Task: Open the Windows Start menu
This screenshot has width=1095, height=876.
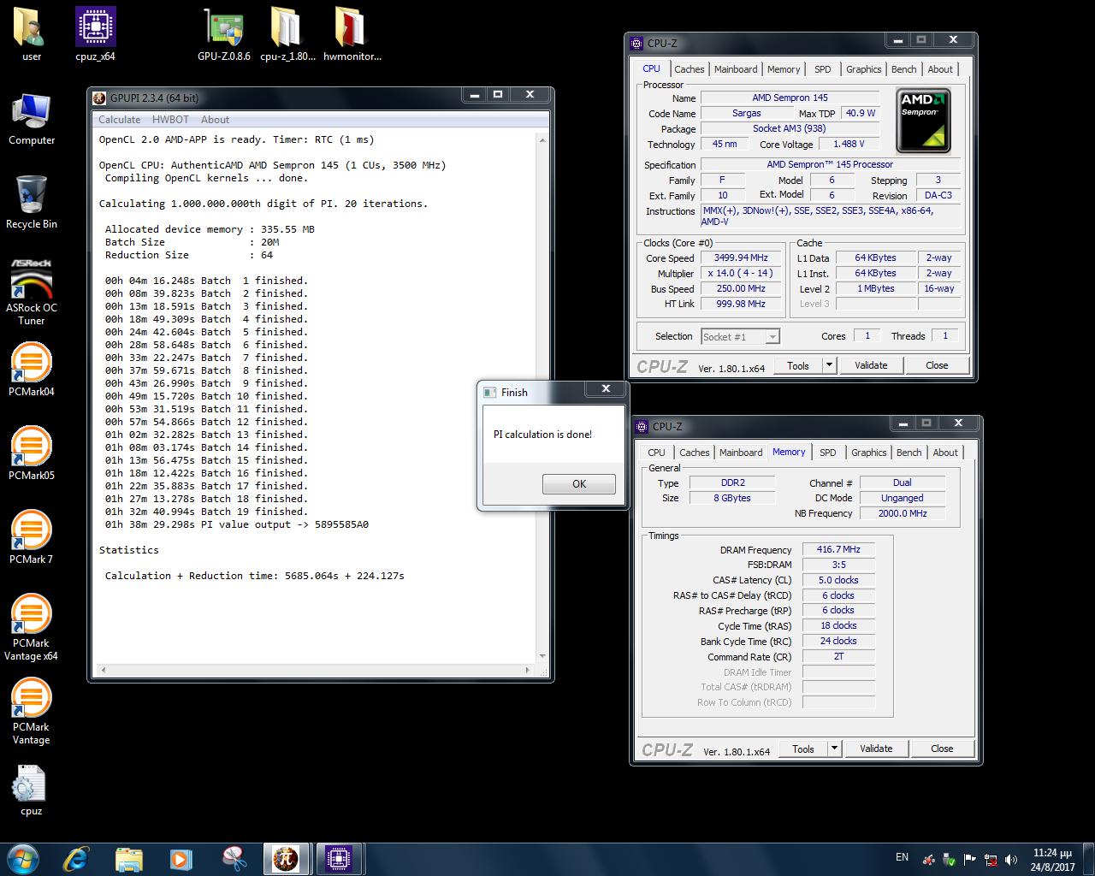Action: (23, 858)
